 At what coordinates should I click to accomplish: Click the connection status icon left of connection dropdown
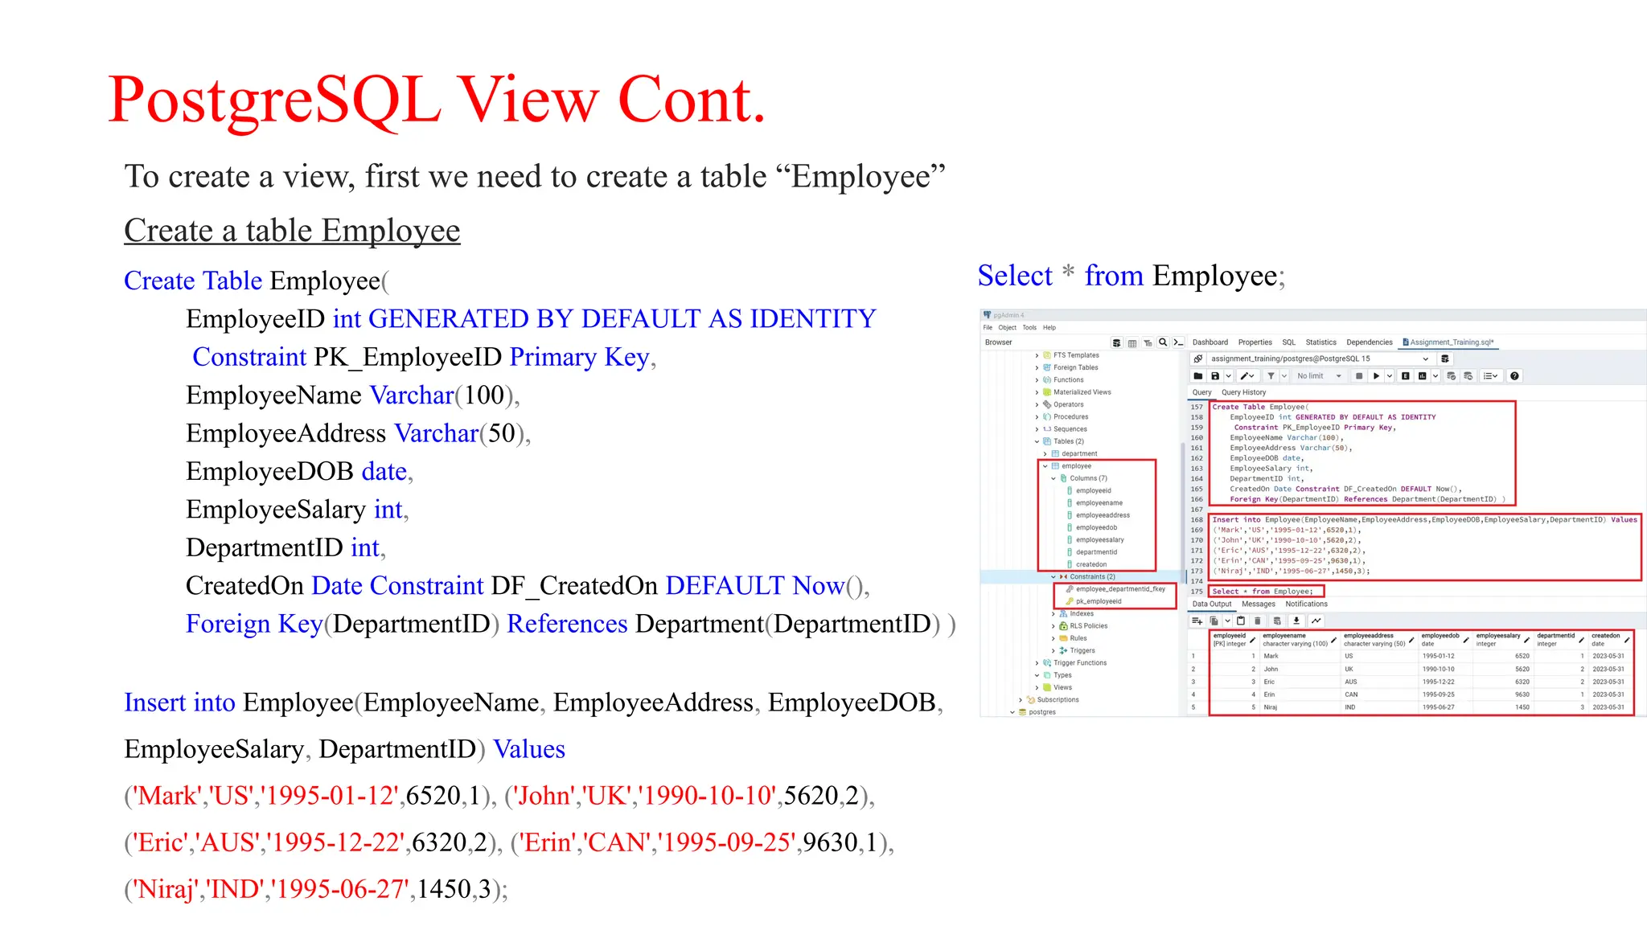coord(1198,359)
